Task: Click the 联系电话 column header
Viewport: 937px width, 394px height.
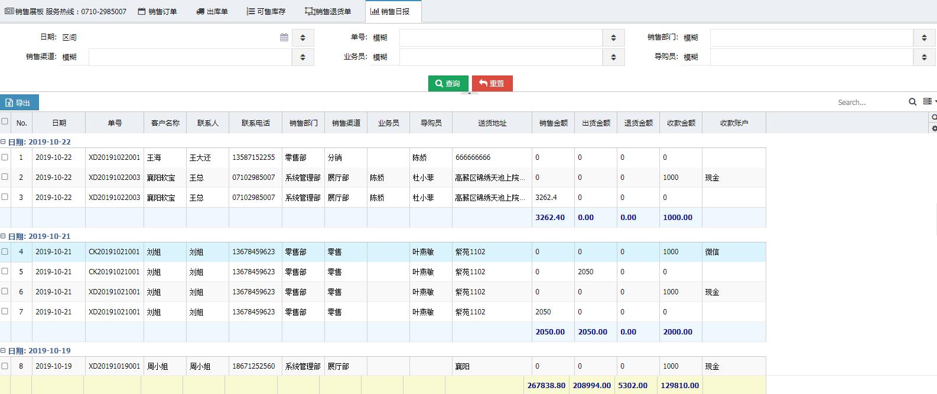Action: [x=256, y=123]
